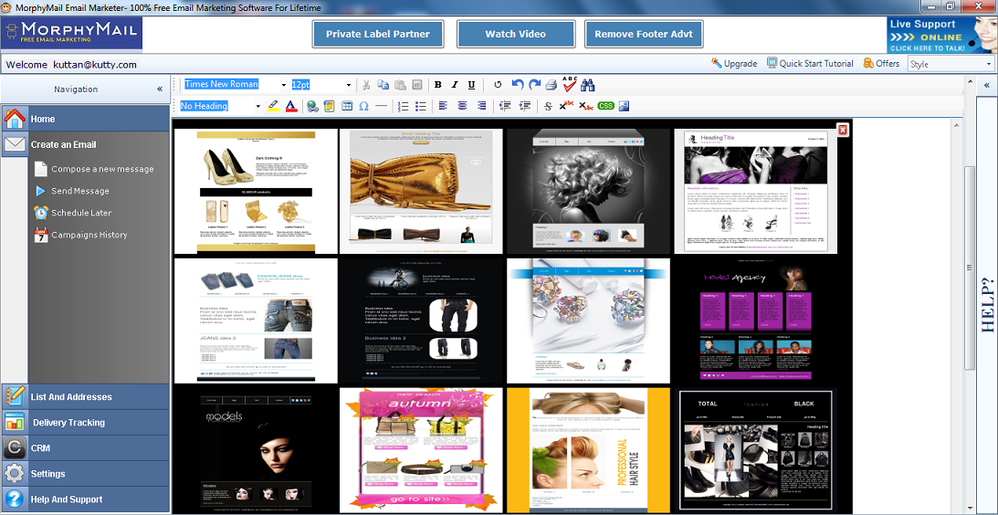Redo the last action
Viewport: 998px width, 515px height.
tap(535, 85)
